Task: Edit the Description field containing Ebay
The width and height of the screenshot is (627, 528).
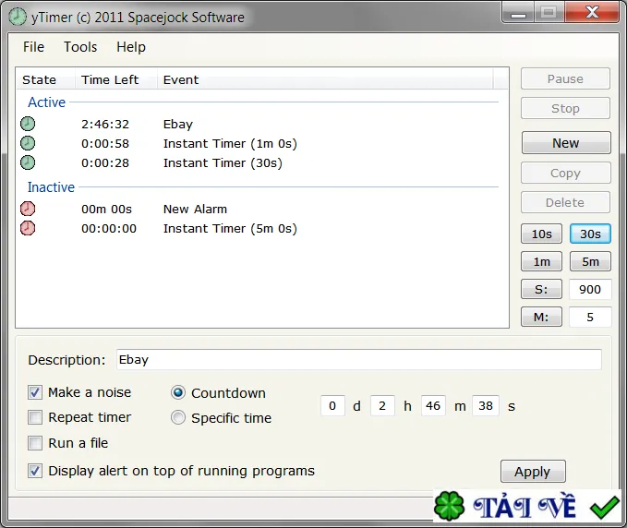Action: (x=358, y=359)
